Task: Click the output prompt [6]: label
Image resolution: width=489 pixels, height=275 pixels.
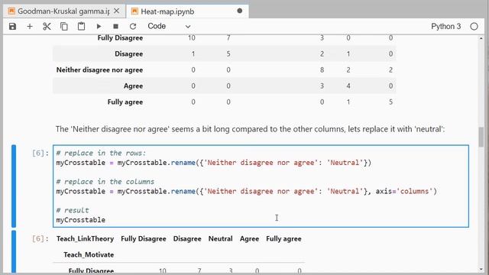Action: pyautogui.click(x=40, y=239)
